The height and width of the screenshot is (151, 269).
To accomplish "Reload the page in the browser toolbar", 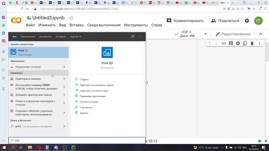I will tap(21, 9).
